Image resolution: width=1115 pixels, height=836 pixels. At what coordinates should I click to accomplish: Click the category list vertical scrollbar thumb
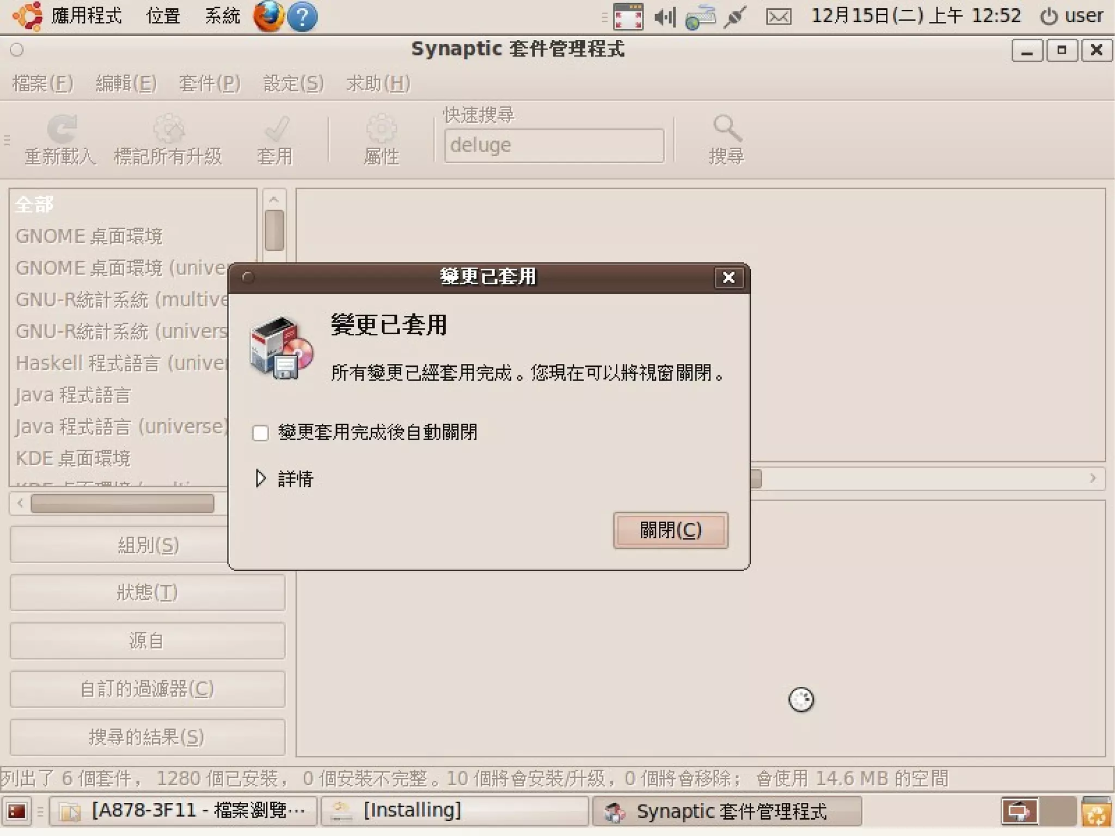click(x=274, y=230)
